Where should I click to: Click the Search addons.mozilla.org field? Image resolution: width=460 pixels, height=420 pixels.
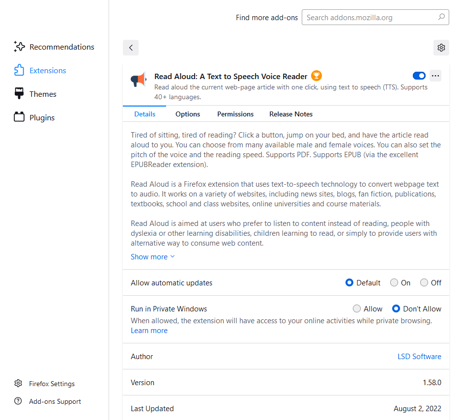[x=369, y=17]
